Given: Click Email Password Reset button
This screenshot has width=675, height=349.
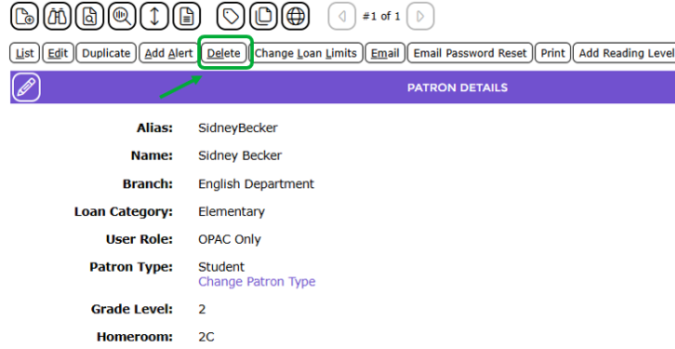Looking at the screenshot, I should (470, 53).
